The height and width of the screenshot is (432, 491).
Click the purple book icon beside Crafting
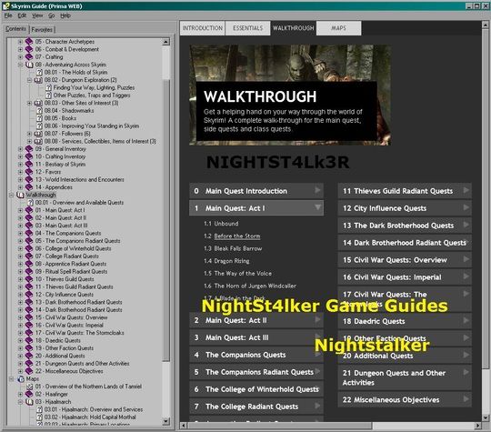click(29, 57)
